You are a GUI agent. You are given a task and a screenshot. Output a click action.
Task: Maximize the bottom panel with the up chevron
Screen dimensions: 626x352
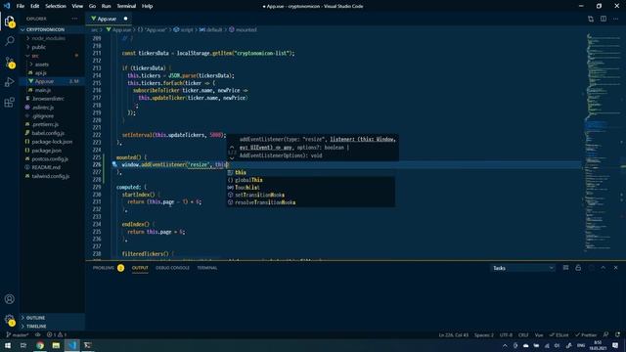[x=604, y=268]
